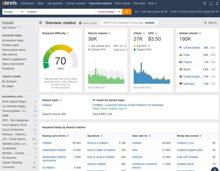Click the help icon next to Global volume
Screen dimensions: 220x171
pos(200,33)
